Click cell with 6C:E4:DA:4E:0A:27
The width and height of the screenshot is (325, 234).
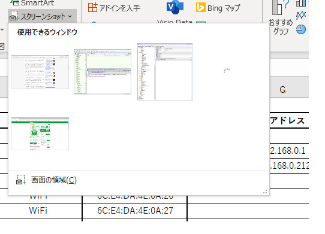click(135, 211)
